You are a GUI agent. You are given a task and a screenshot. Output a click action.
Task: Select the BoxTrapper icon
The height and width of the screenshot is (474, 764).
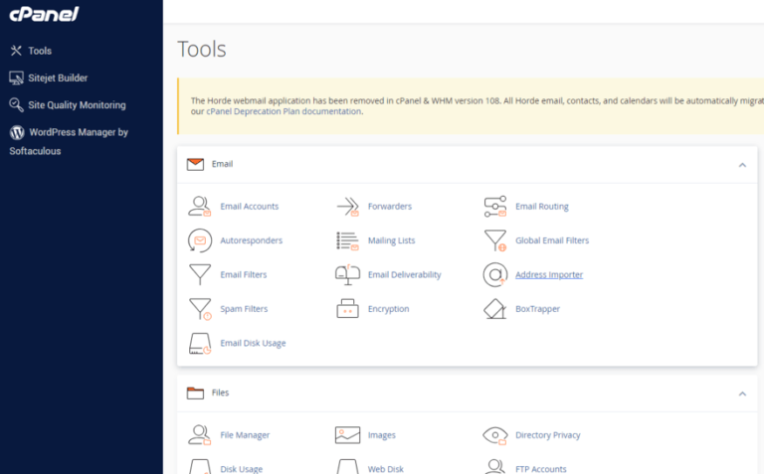point(495,309)
